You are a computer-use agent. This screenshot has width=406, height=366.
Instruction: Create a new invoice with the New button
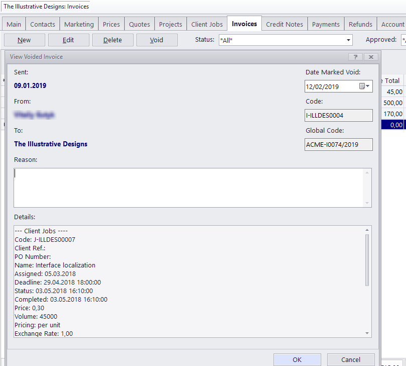click(24, 40)
